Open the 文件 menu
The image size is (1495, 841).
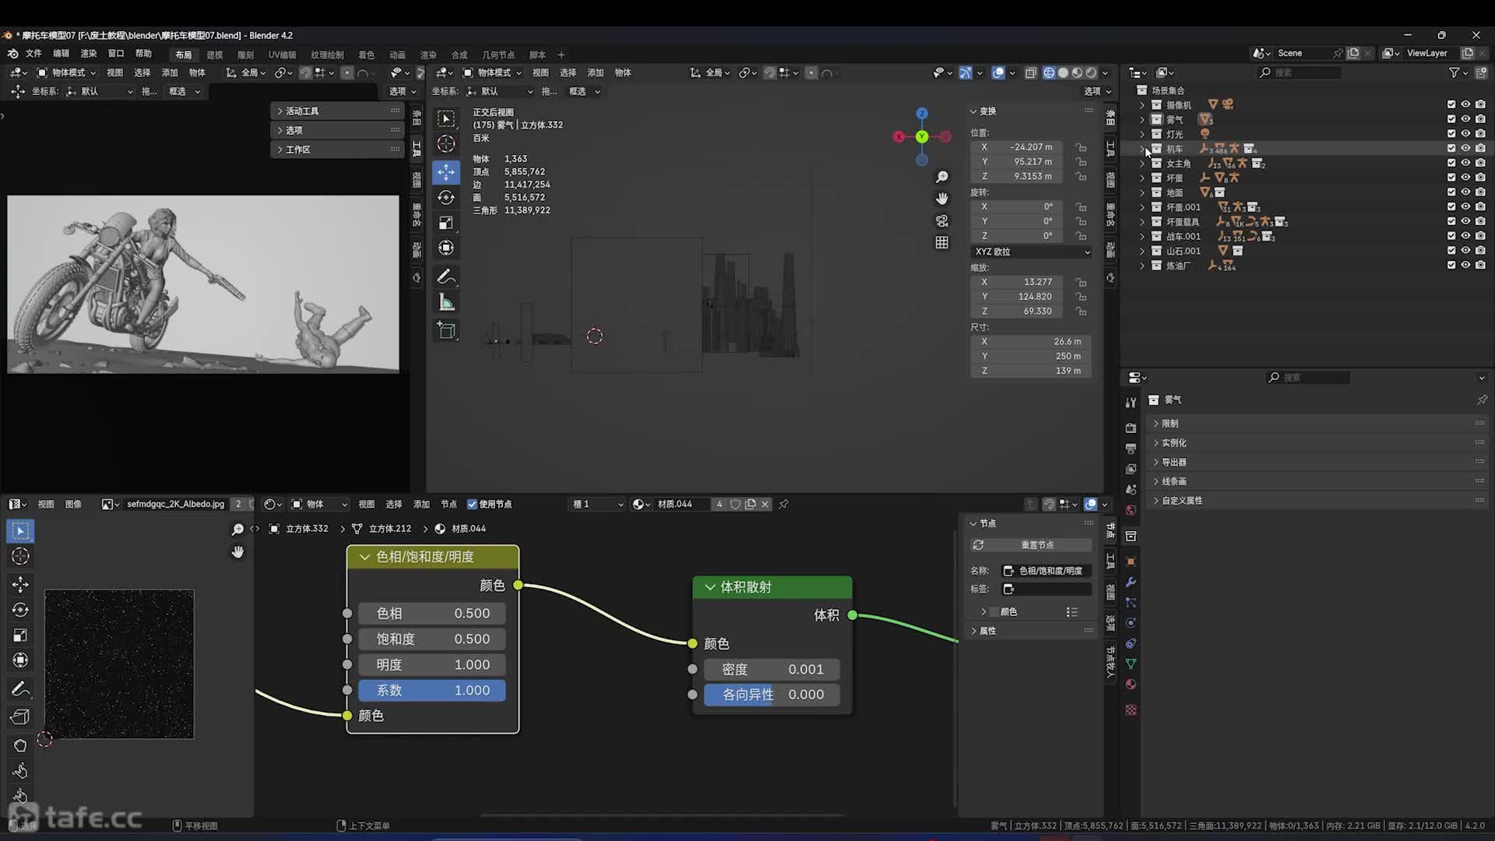tap(33, 54)
